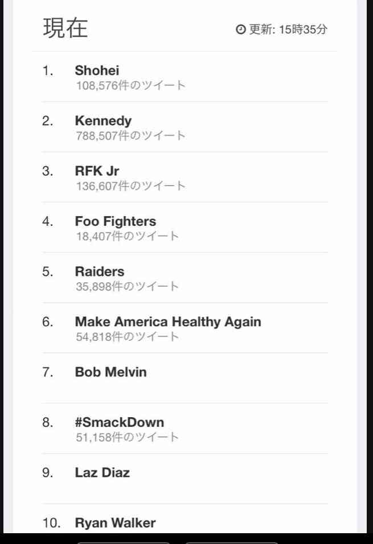
Task: Open the Ryan Walker trend
Action: pos(115,523)
